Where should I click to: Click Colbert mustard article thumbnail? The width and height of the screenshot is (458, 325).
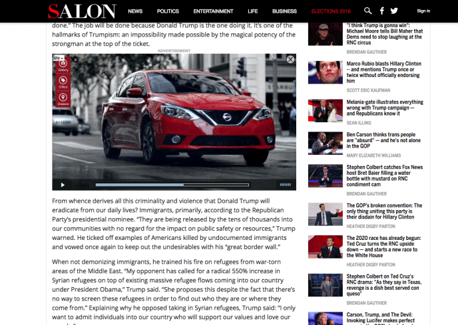(x=326, y=176)
